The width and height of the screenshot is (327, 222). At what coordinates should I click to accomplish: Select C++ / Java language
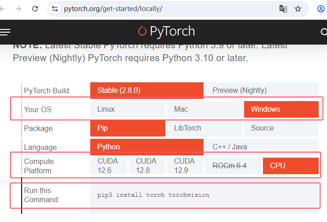262,147
